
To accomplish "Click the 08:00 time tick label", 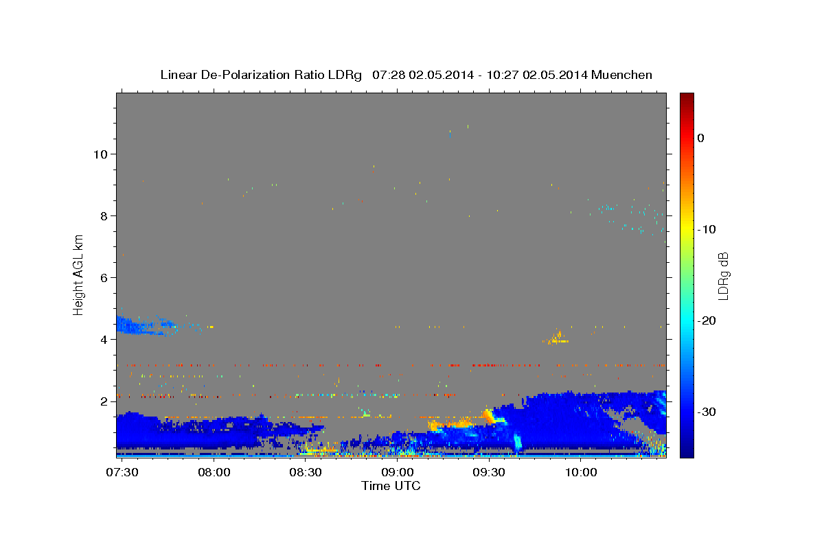I will pos(214,472).
